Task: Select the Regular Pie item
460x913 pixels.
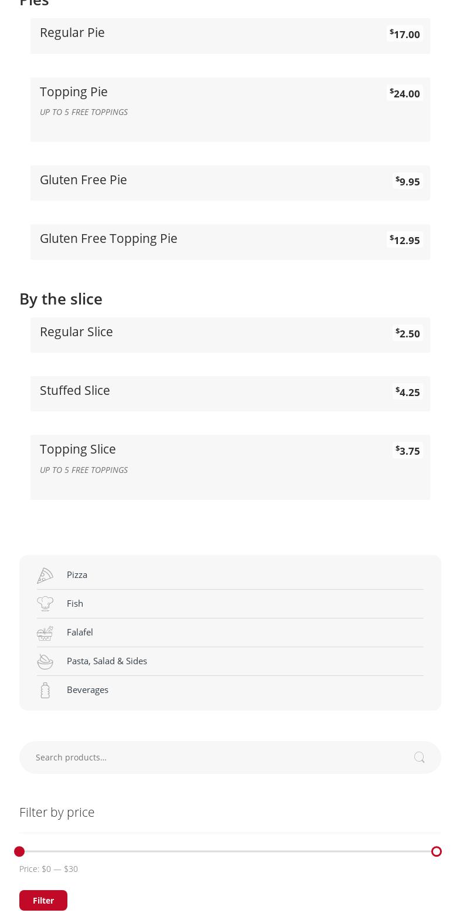Action: click(x=72, y=33)
